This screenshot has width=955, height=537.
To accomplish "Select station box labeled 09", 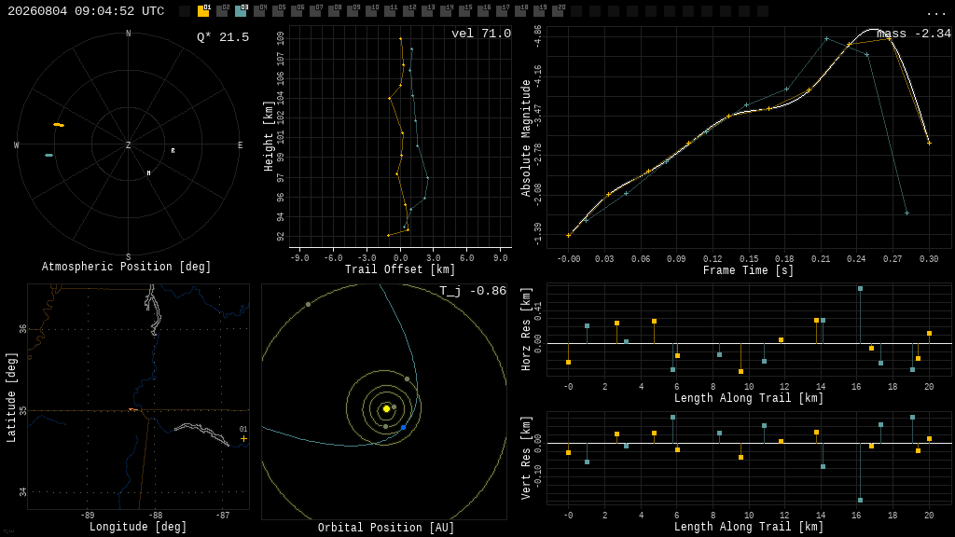I will click(353, 11).
